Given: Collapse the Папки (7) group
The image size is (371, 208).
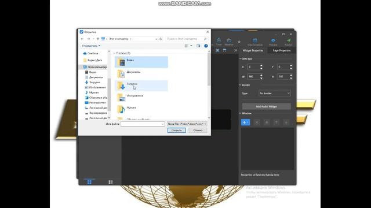Looking at the screenshot, I should [x=114, y=53].
